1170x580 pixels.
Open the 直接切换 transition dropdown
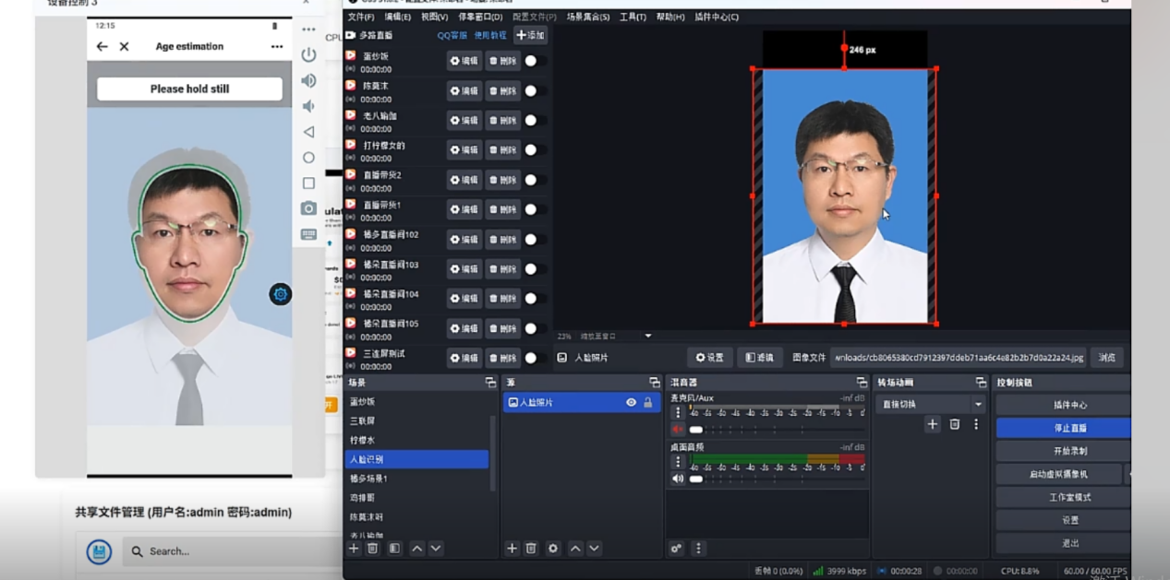[930, 403]
